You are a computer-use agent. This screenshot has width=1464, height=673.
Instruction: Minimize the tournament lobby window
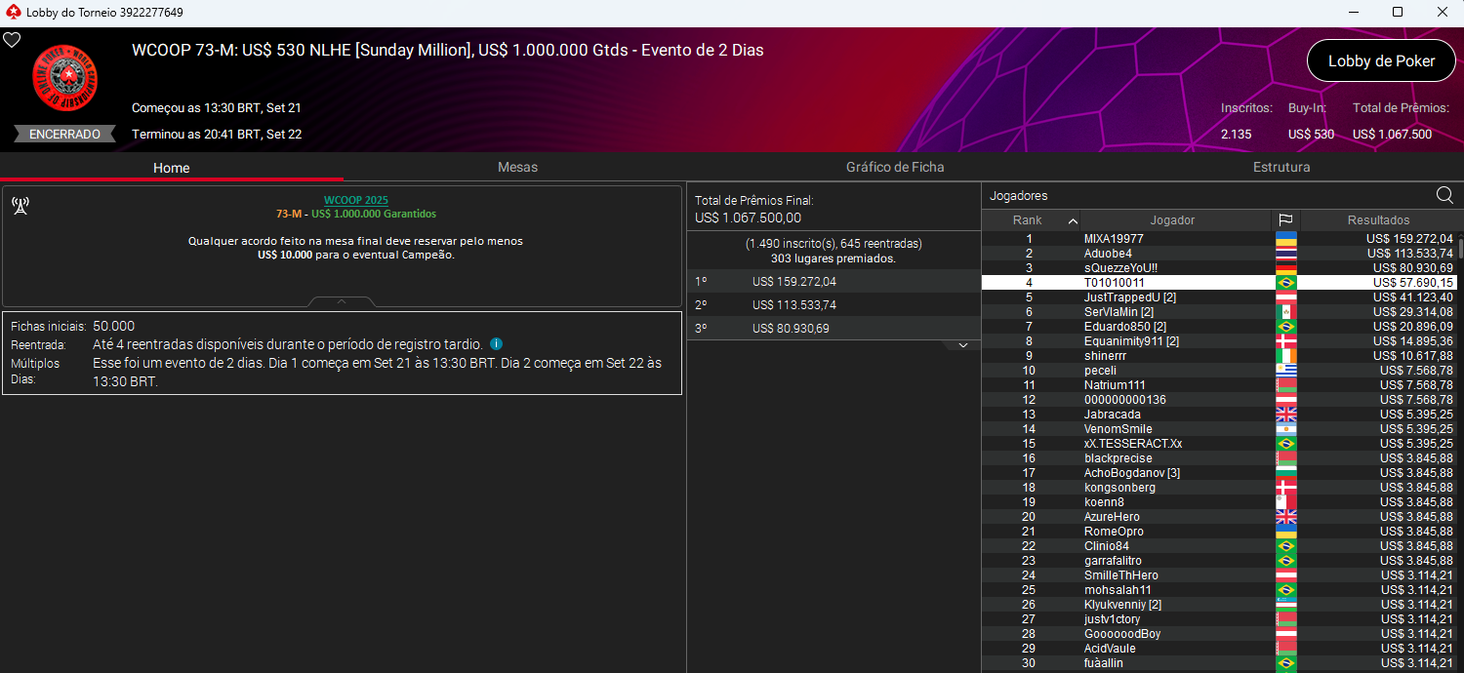pyautogui.click(x=1353, y=13)
